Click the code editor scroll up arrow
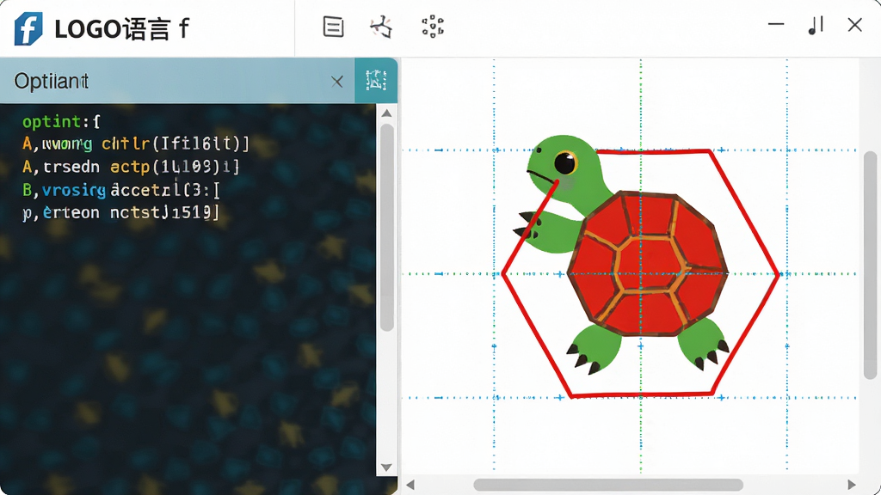The width and height of the screenshot is (881, 495). [386, 113]
